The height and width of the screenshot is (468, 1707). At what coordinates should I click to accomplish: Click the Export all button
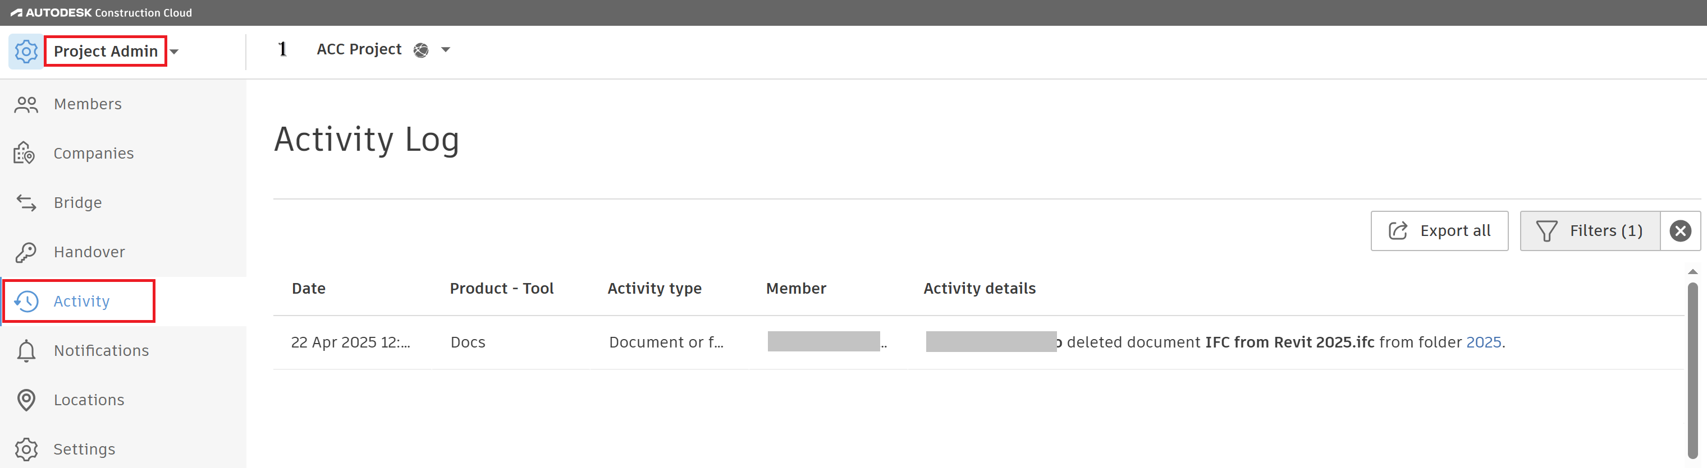(1439, 231)
